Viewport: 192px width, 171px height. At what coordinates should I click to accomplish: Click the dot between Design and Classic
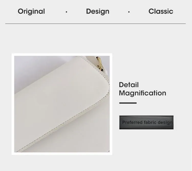click(x=129, y=12)
